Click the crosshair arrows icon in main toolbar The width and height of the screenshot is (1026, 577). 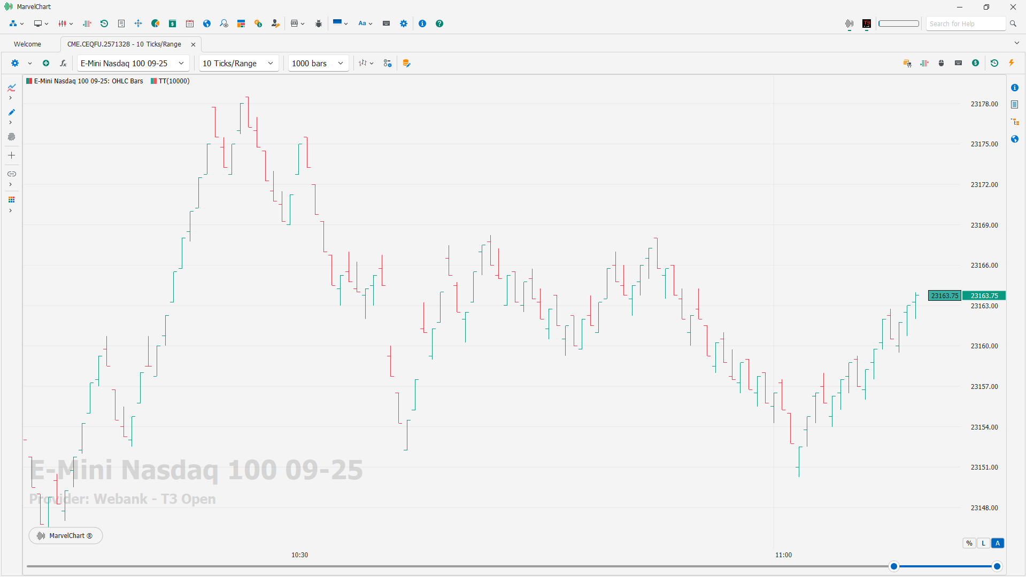coord(138,24)
